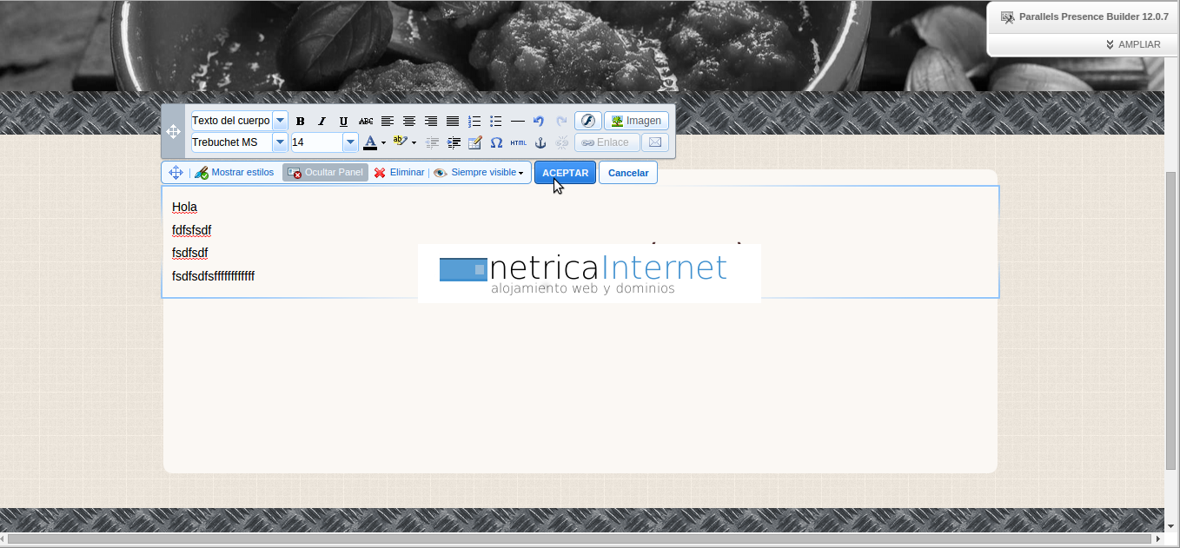
Task: Toggle bold formatting
Action: (301, 122)
